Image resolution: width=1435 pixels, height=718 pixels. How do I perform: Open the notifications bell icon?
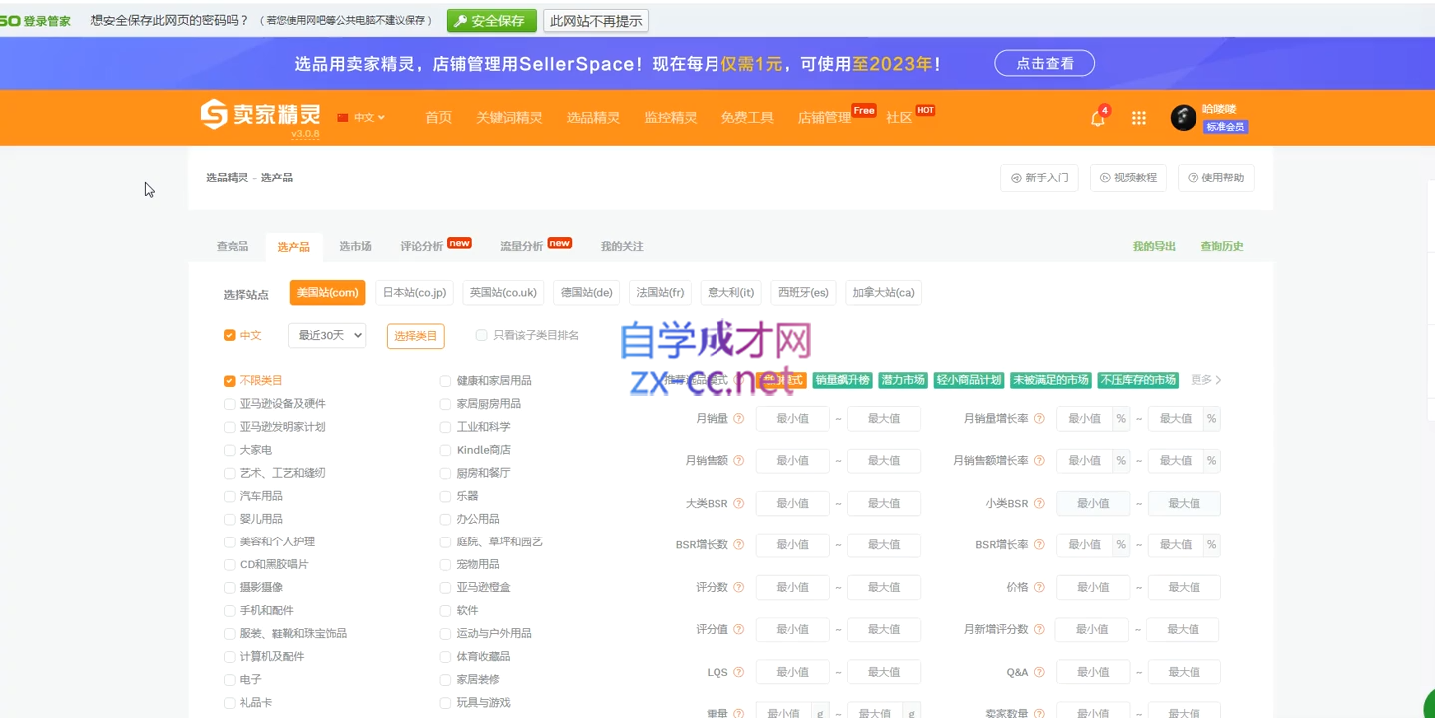1097,118
